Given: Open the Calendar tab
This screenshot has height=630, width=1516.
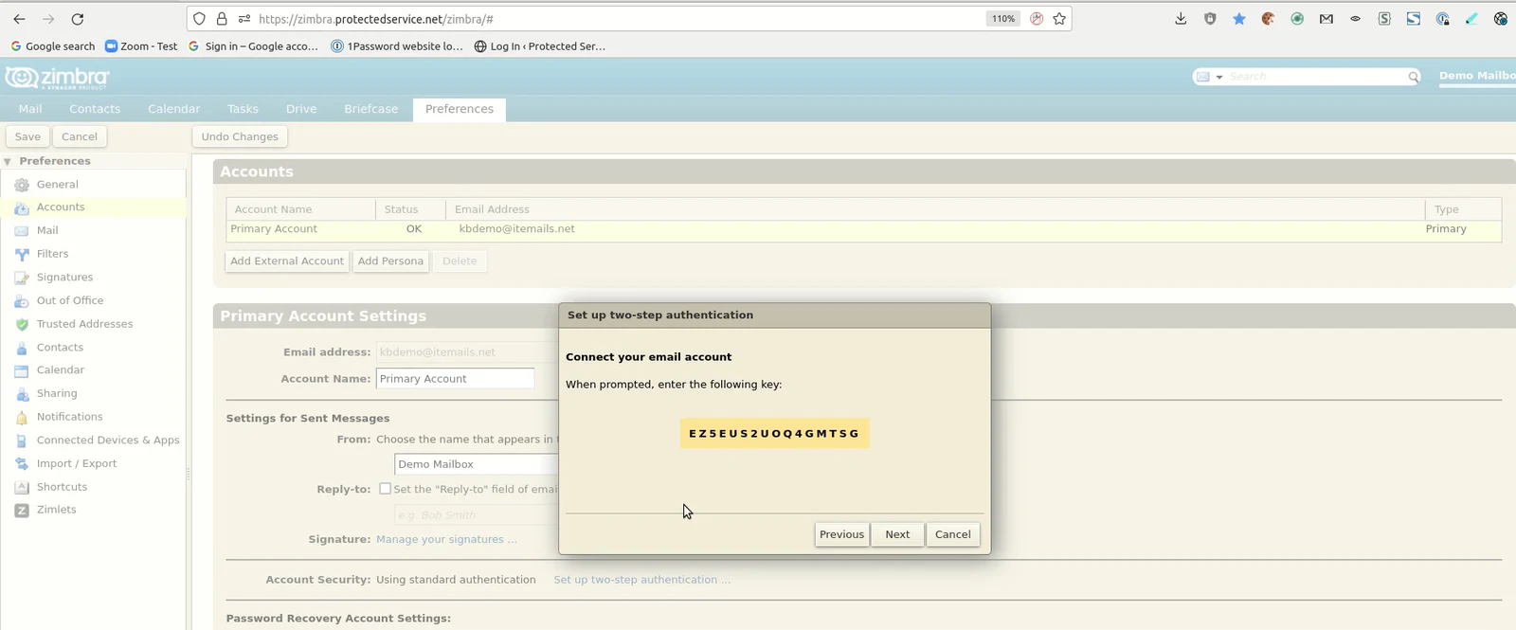Looking at the screenshot, I should (173, 109).
